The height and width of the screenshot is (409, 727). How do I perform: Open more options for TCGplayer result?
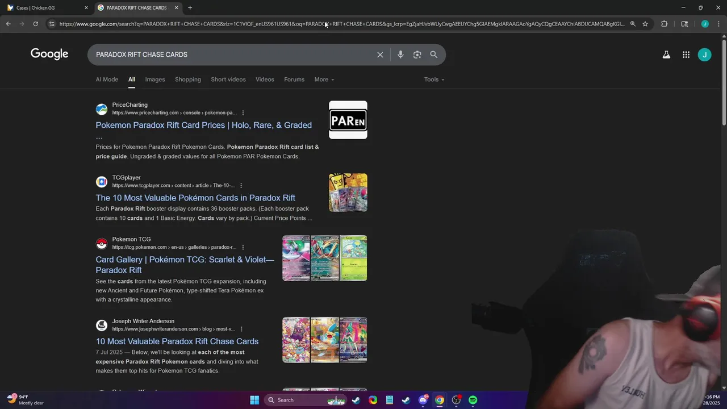tap(241, 185)
